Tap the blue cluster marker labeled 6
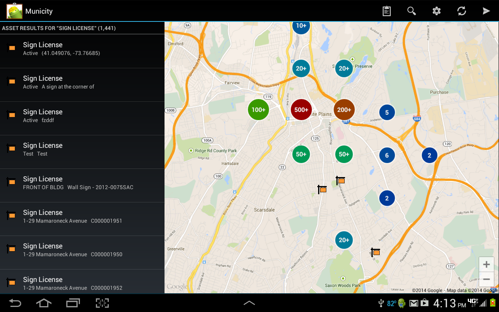The image size is (499, 312). (387, 155)
